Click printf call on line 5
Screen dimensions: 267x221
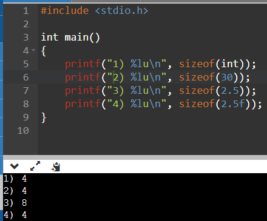[x=83, y=64]
